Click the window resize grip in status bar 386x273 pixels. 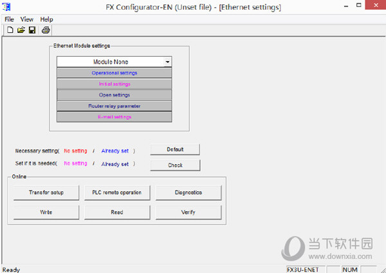pos(382,270)
